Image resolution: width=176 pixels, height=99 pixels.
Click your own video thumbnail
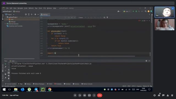click(164, 12)
